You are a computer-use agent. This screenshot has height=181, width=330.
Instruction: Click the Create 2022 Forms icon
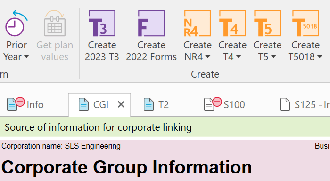(x=151, y=23)
